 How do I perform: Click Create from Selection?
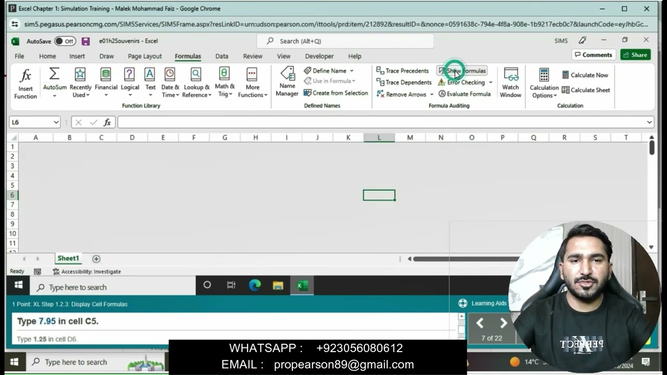tap(336, 93)
